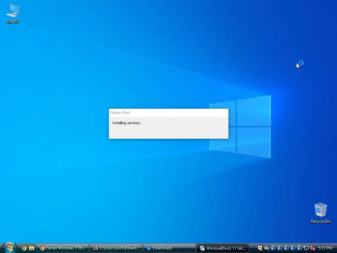Click the muted volume speaker tray icon
The image size is (337, 253).
[x=313, y=248]
